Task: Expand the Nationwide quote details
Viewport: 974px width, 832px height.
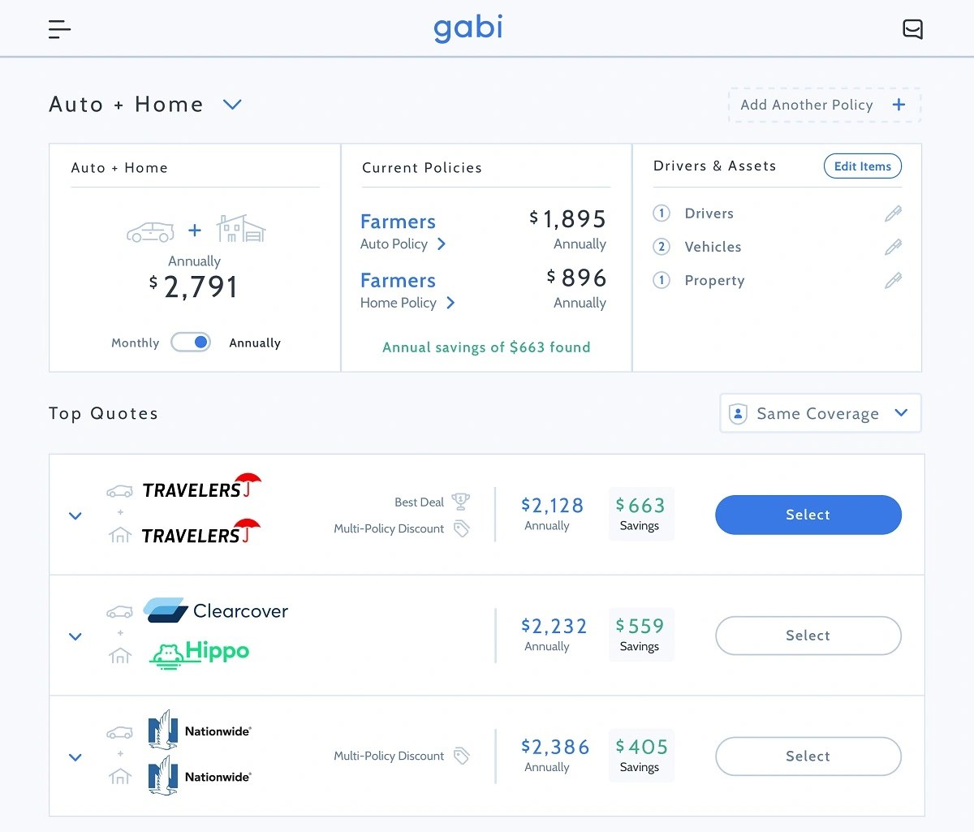Action: click(x=75, y=757)
